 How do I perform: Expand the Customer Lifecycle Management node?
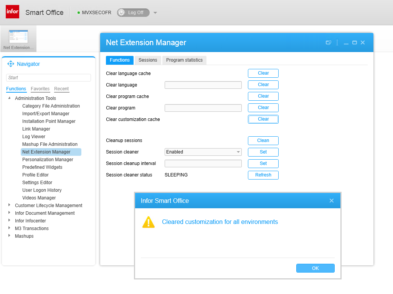(x=10, y=205)
